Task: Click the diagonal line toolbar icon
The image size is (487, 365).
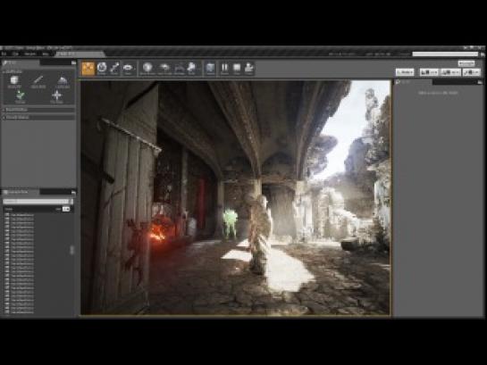Action: (114, 68)
